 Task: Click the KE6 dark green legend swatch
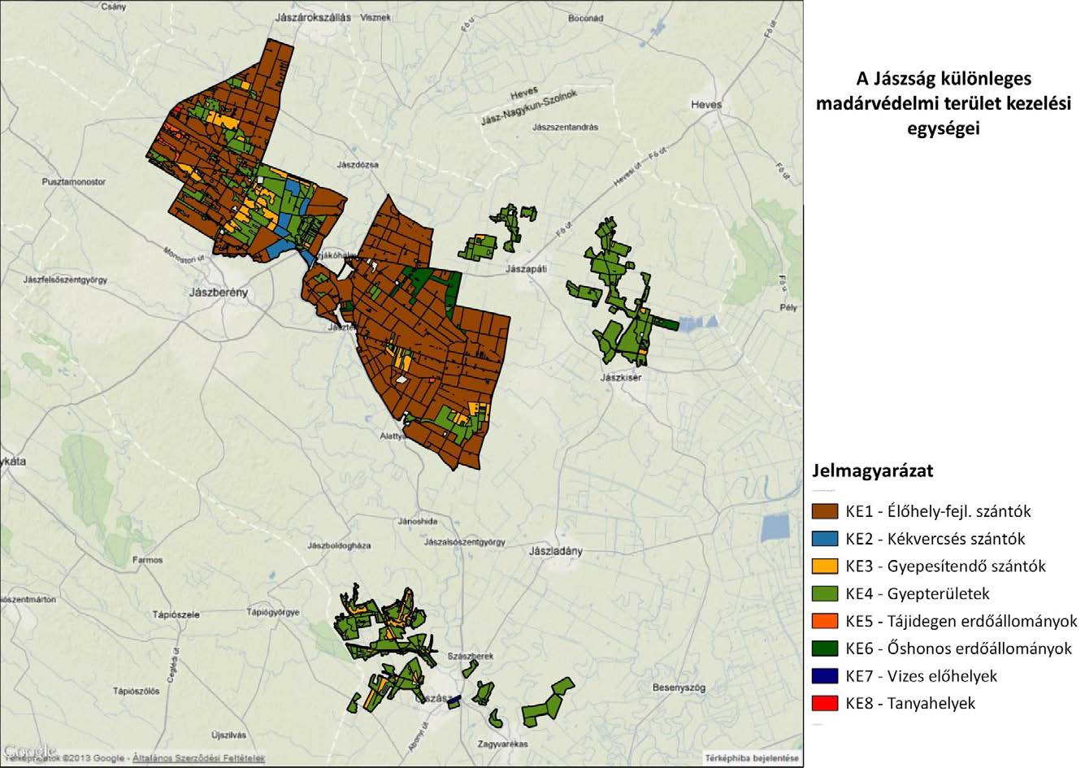824,649
